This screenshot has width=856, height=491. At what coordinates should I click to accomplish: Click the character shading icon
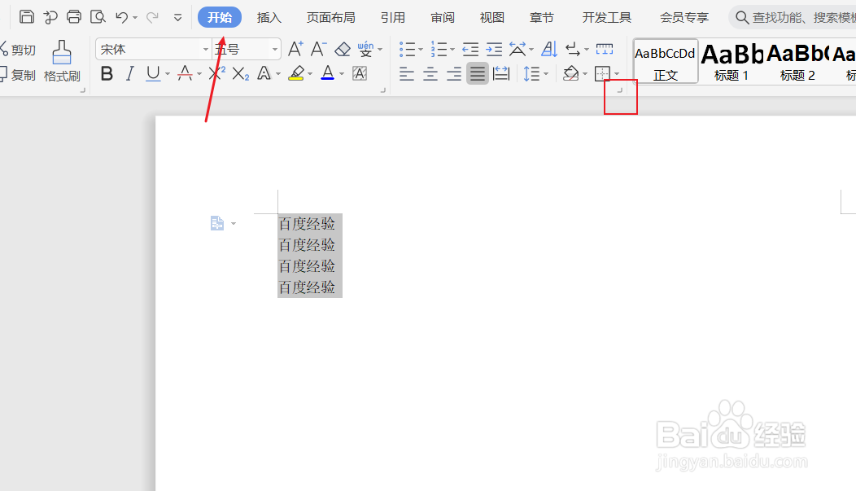(360, 73)
